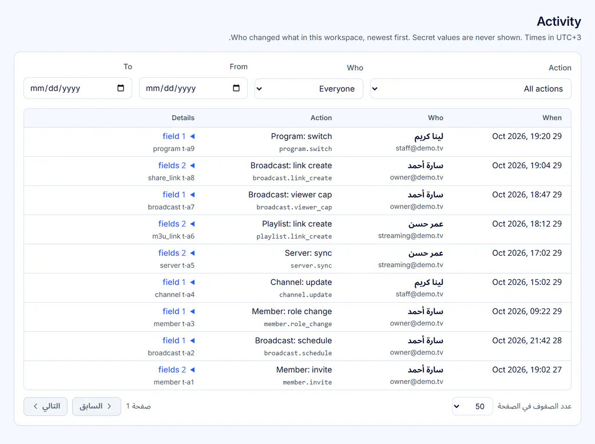
Task: Select the Playlist: link create action text
Action: (x=297, y=224)
